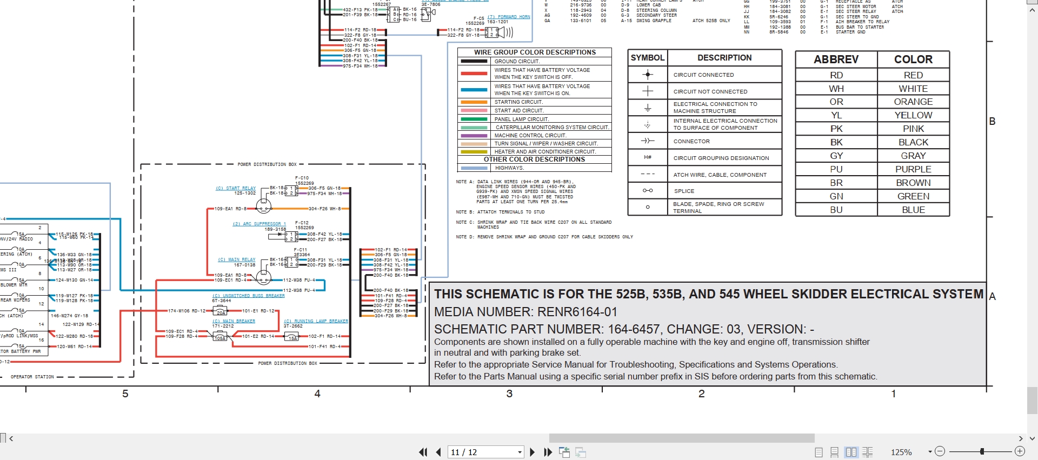
Task: Open the page number dropdown
Action: (520, 452)
